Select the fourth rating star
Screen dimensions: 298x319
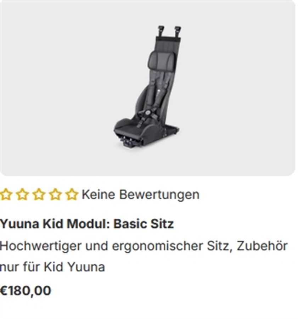tap(55, 195)
